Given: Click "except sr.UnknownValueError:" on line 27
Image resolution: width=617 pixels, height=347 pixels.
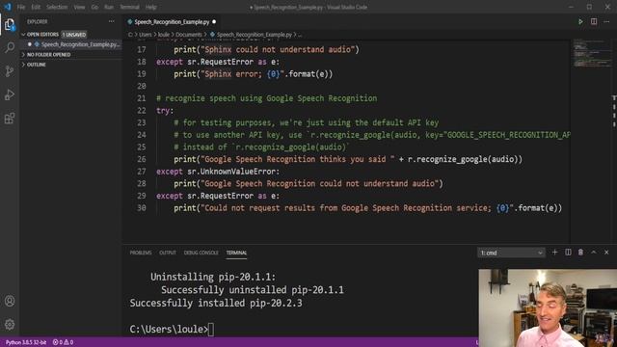Looking at the screenshot, I should coord(218,172).
